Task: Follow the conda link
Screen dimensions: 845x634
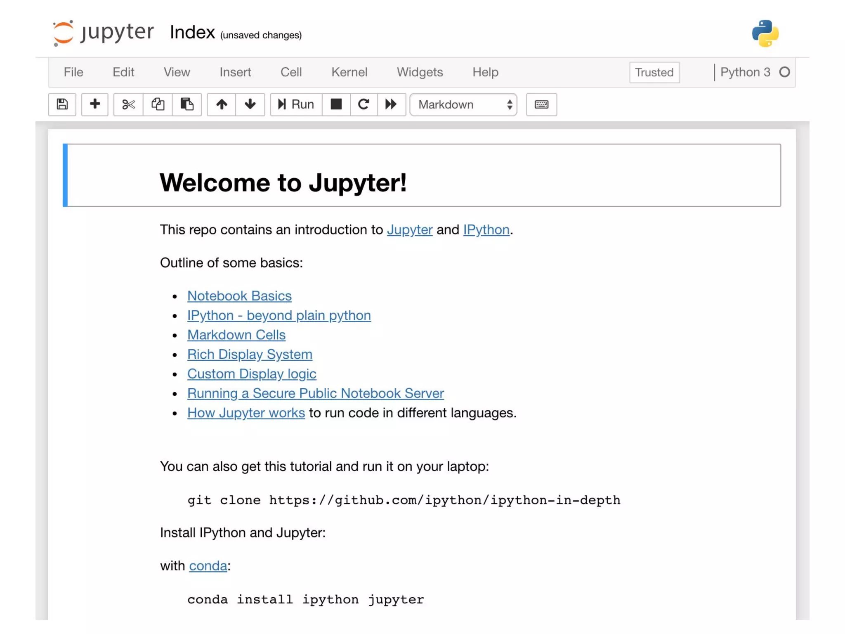Action: 208,565
